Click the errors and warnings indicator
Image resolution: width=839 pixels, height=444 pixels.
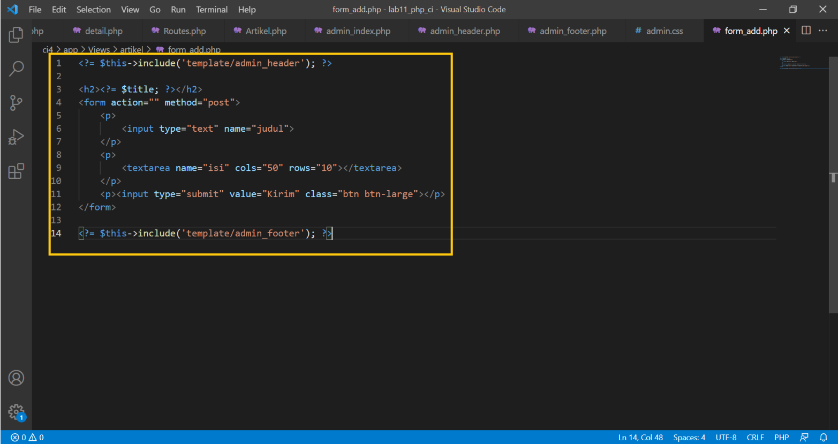pos(22,437)
